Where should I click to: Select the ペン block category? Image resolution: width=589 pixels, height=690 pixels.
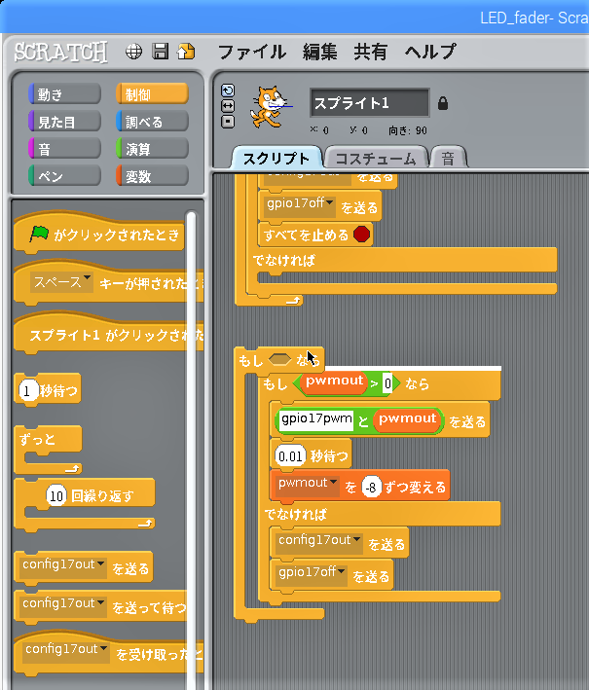coord(64,176)
